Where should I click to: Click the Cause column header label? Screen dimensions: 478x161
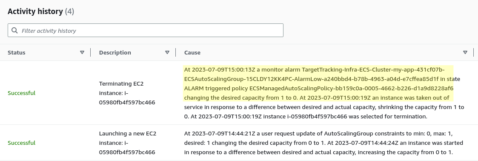point(192,52)
